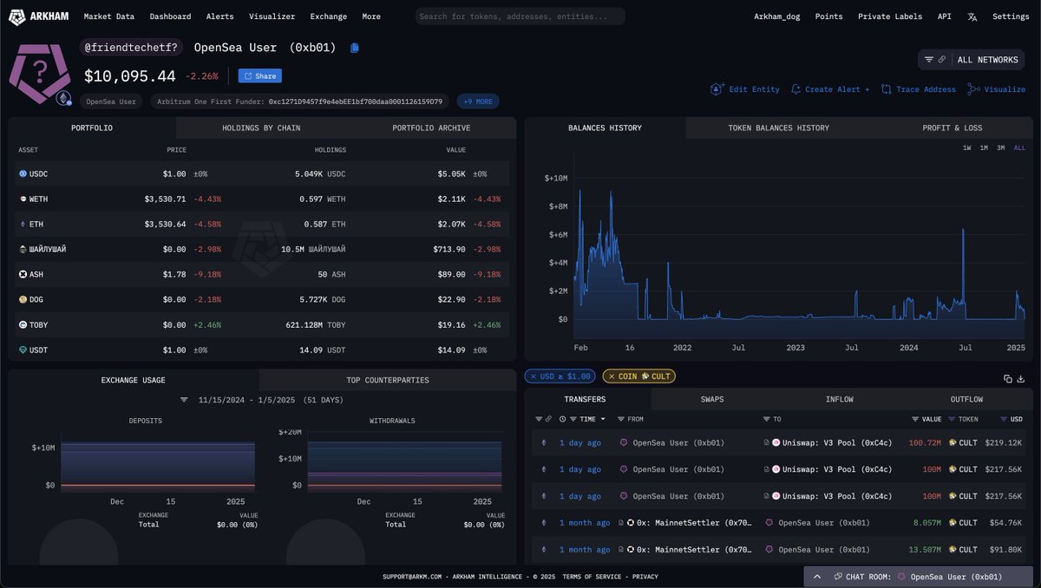Open the Market Data menu
Image resolution: width=1041 pixels, height=588 pixels.
(x=108, y=16)
